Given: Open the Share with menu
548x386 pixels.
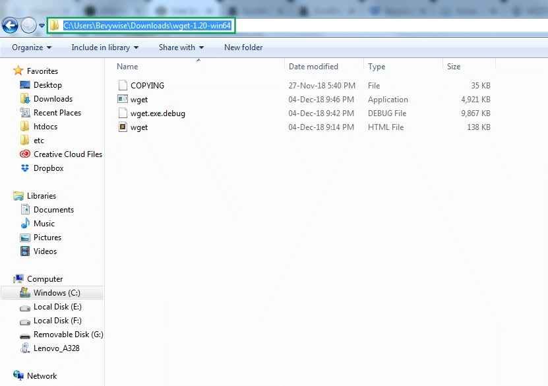Looking at the screenshot, I should (x=181, y=48).
